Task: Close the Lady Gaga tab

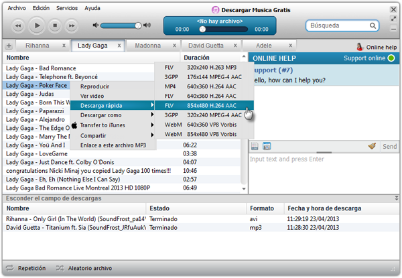Action: [x=119, y=46]
